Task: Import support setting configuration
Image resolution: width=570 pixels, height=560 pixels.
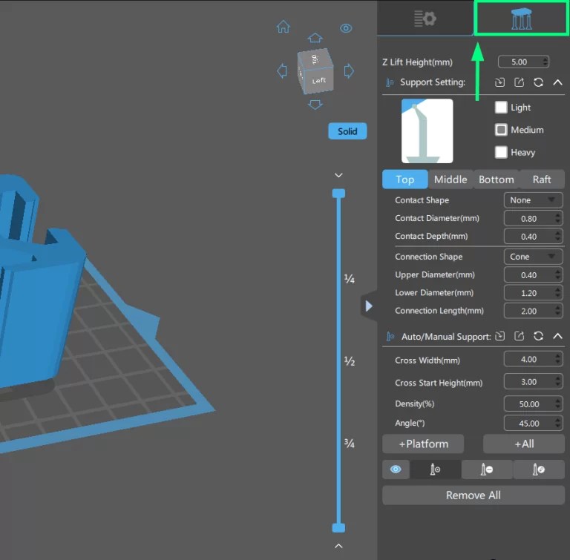Action: click(499, 82)
